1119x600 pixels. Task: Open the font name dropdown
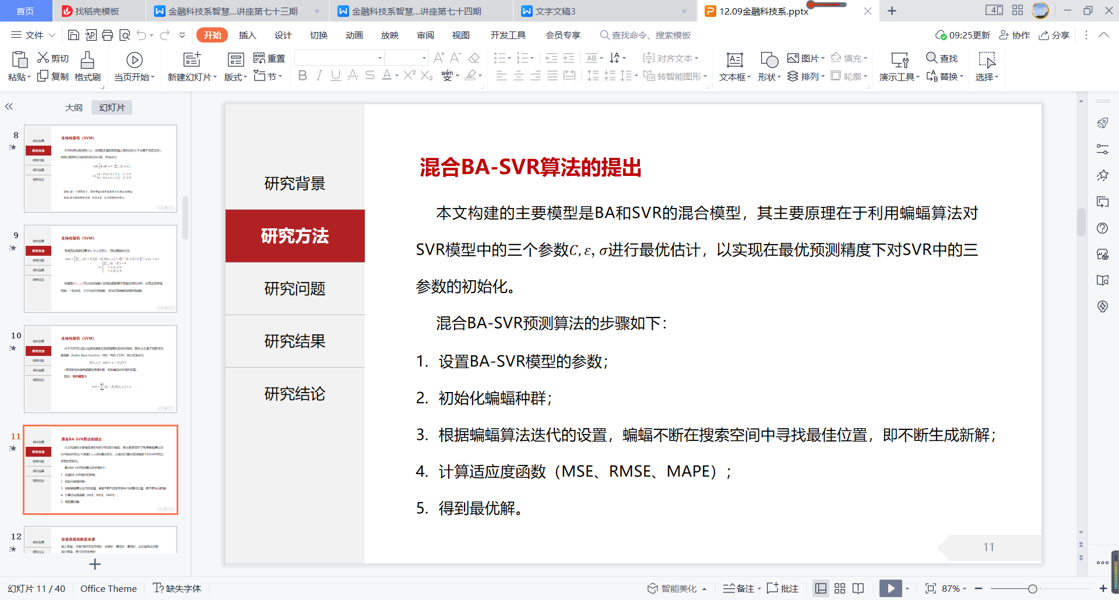coord(380,58)
